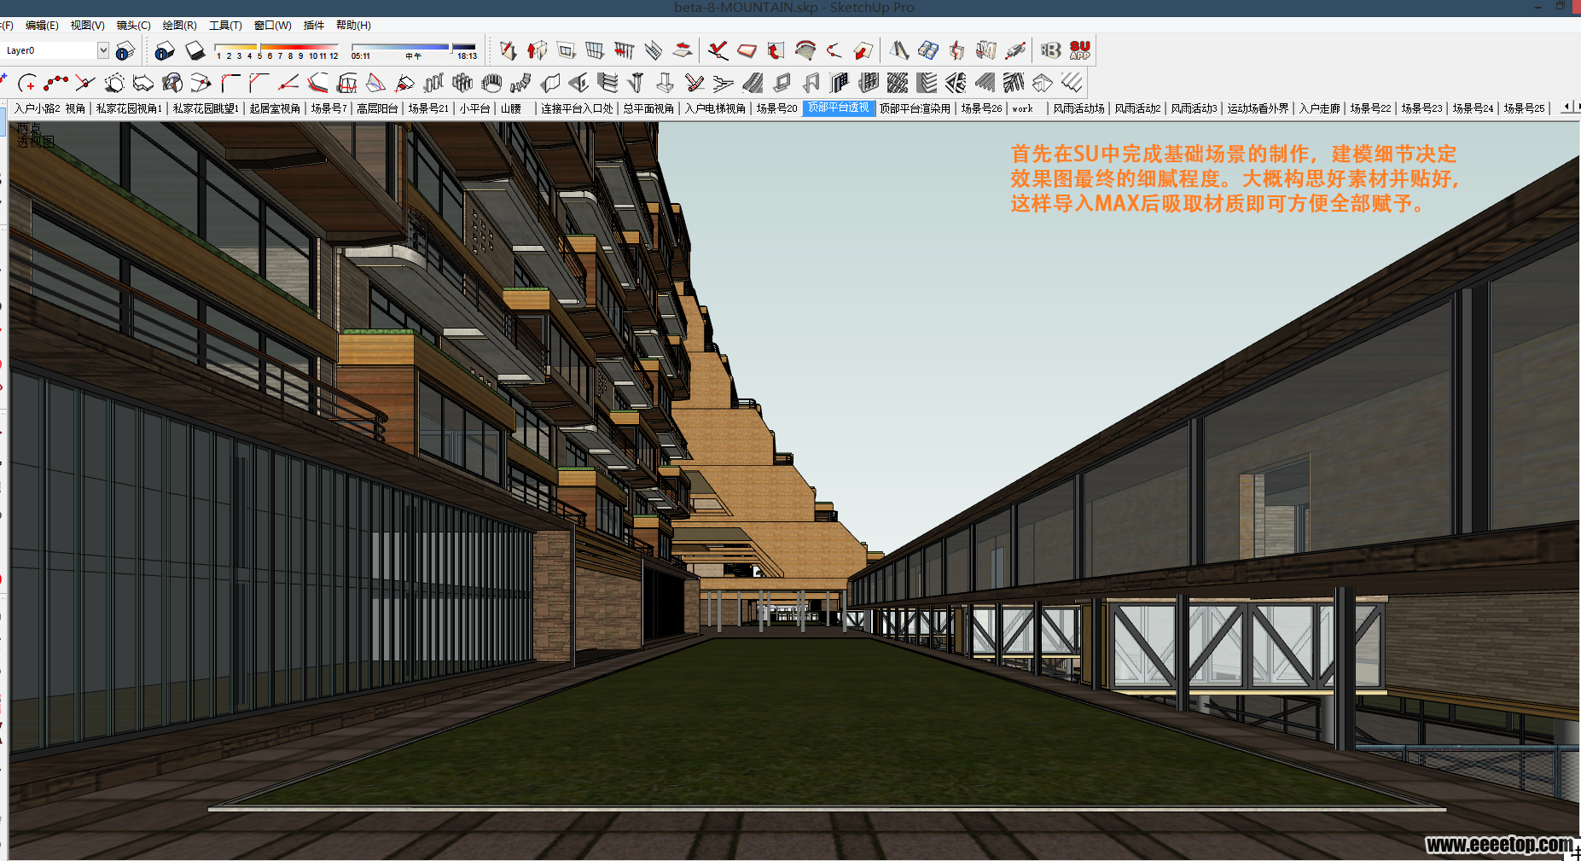The width and height of the screenshot is (1581, 861).
Task: Select the dashed polygon outline tool icon
Action: pyautogui.click(x=114, y=83)
